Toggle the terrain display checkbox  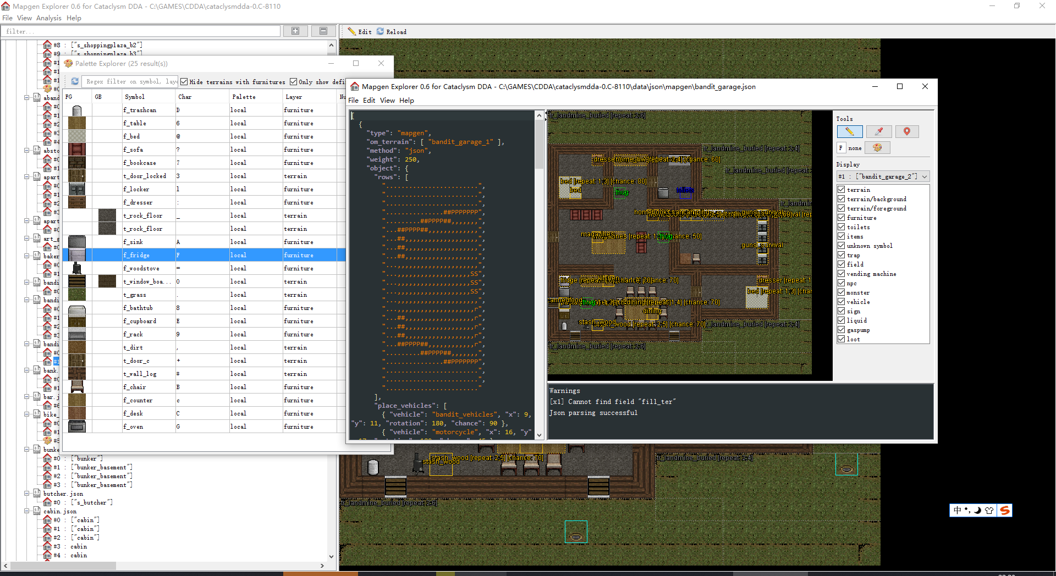pyautogui.click(x=842, y=190)
